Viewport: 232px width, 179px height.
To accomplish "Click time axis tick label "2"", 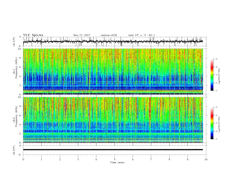I will (60, 159).
